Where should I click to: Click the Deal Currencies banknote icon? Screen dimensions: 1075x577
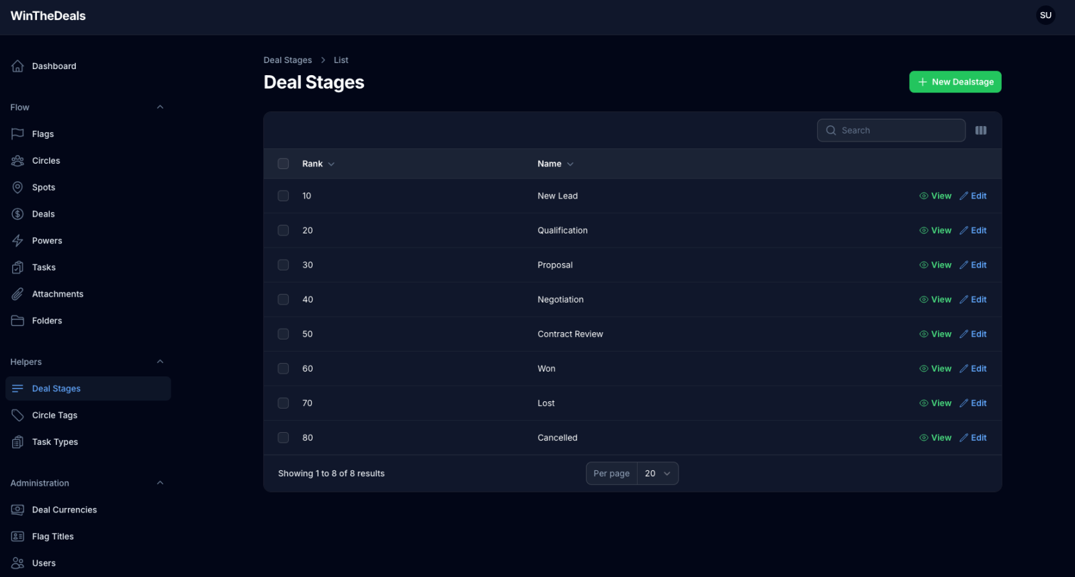(x=17, y=510)
